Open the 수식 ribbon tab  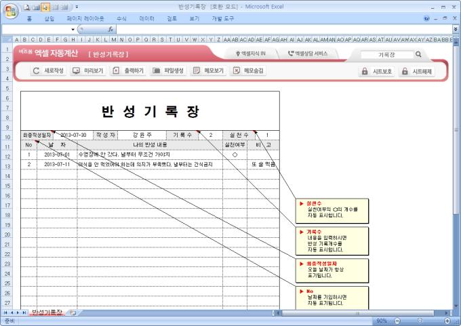(x=121, y=19)
